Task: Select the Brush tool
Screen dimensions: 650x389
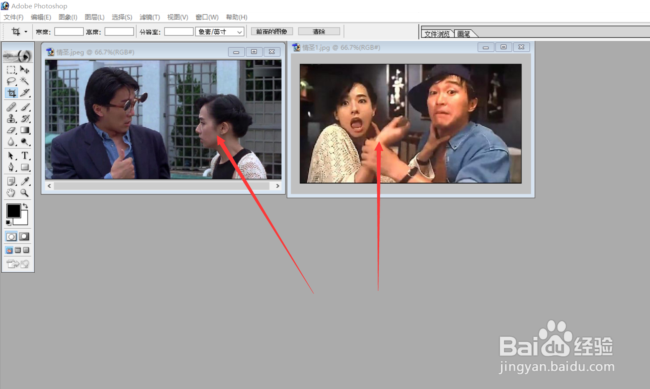Action: click(25, 107)
